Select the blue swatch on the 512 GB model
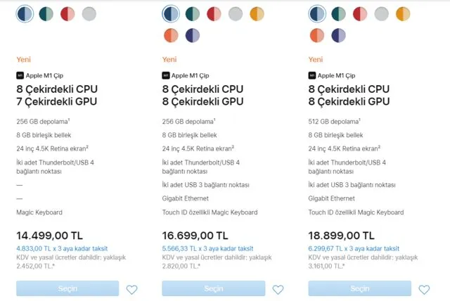The image size is (450, 301). click(x=317, y=13)
